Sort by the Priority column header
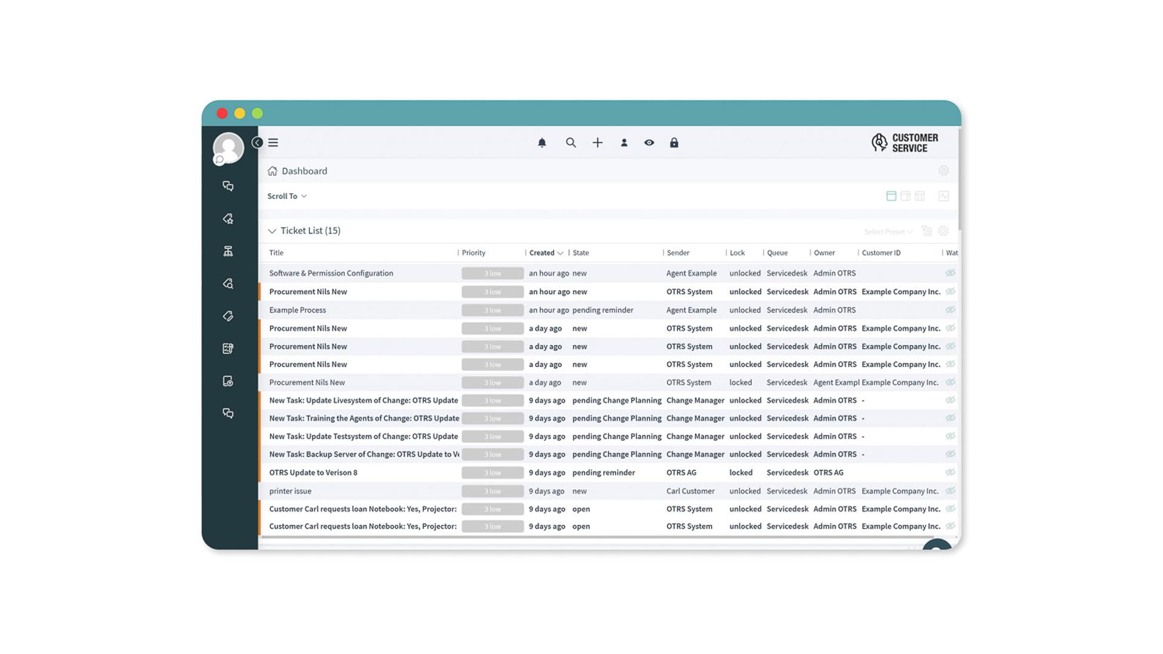The width and height of the screenshot is (1163, 654). click(x=474, y=253)
